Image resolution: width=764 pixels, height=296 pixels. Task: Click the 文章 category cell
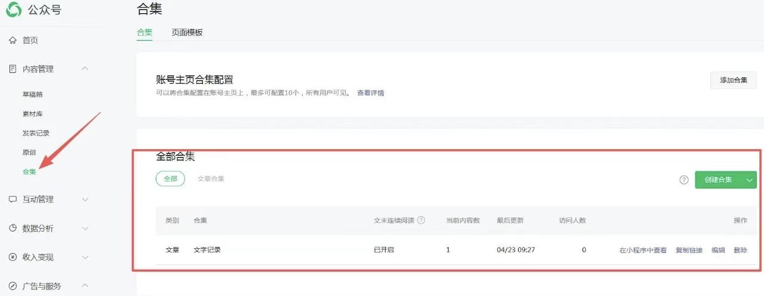172,250
